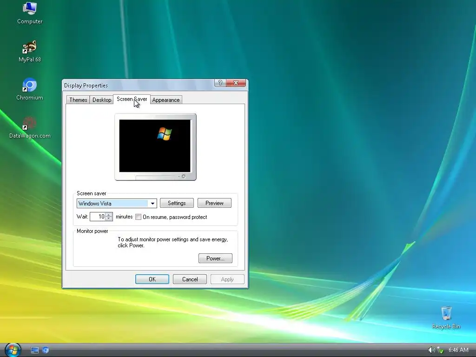Enable On resume, password protect checkbox
This screenshot has width=476, height=357.
138,217
